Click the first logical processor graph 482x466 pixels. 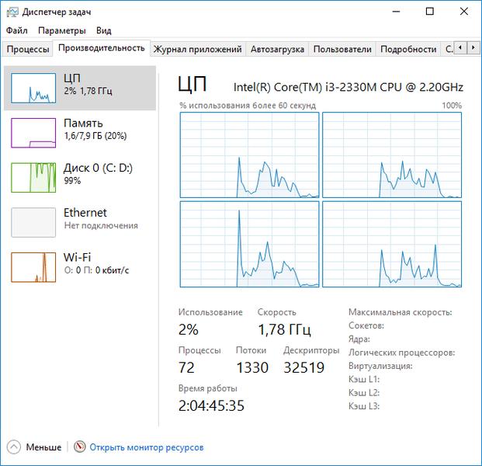click(249, 155)
